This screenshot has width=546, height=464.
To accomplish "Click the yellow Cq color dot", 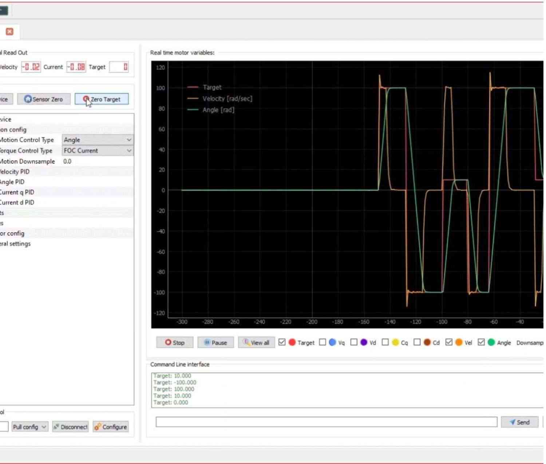I will click(x=395, y=342).
